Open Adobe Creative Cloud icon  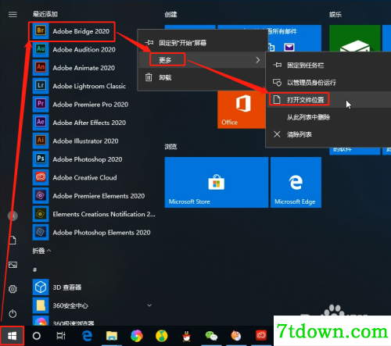coord(41,177)
